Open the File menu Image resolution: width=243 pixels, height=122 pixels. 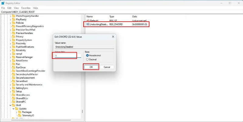pyautogui.click(x=3, y=8)
